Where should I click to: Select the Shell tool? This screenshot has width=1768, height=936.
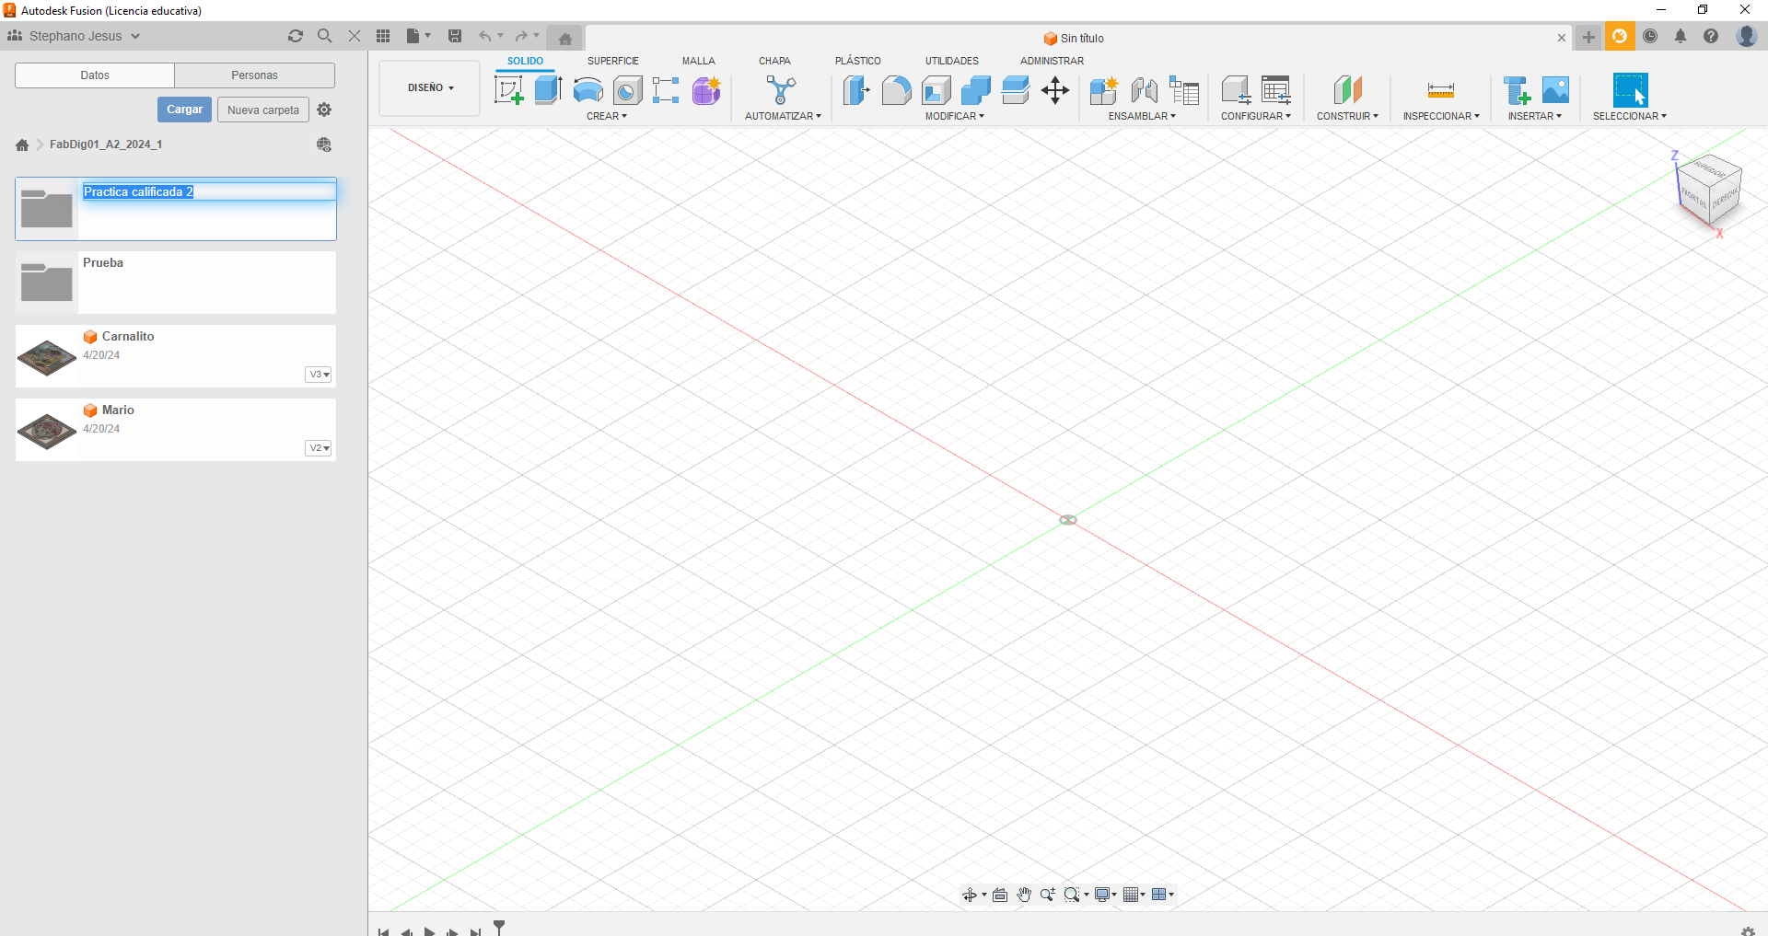(x=936, y=90)
